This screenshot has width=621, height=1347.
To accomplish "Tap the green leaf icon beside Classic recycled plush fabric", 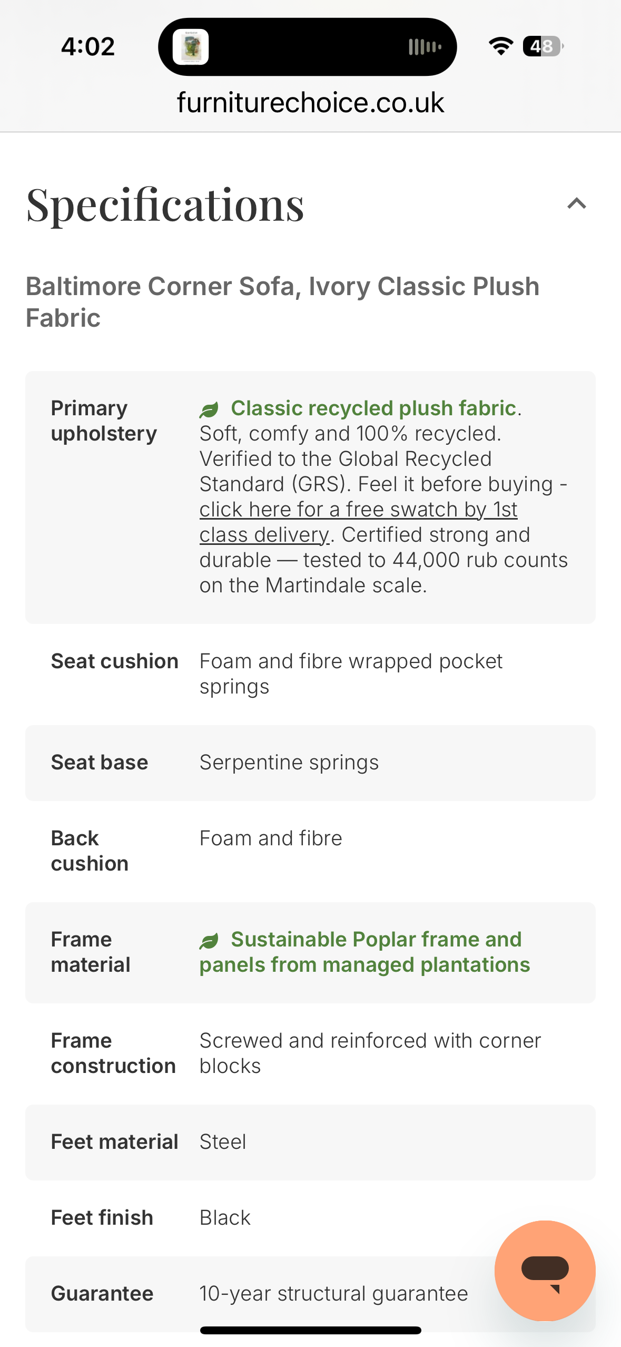I will (209, 409).
